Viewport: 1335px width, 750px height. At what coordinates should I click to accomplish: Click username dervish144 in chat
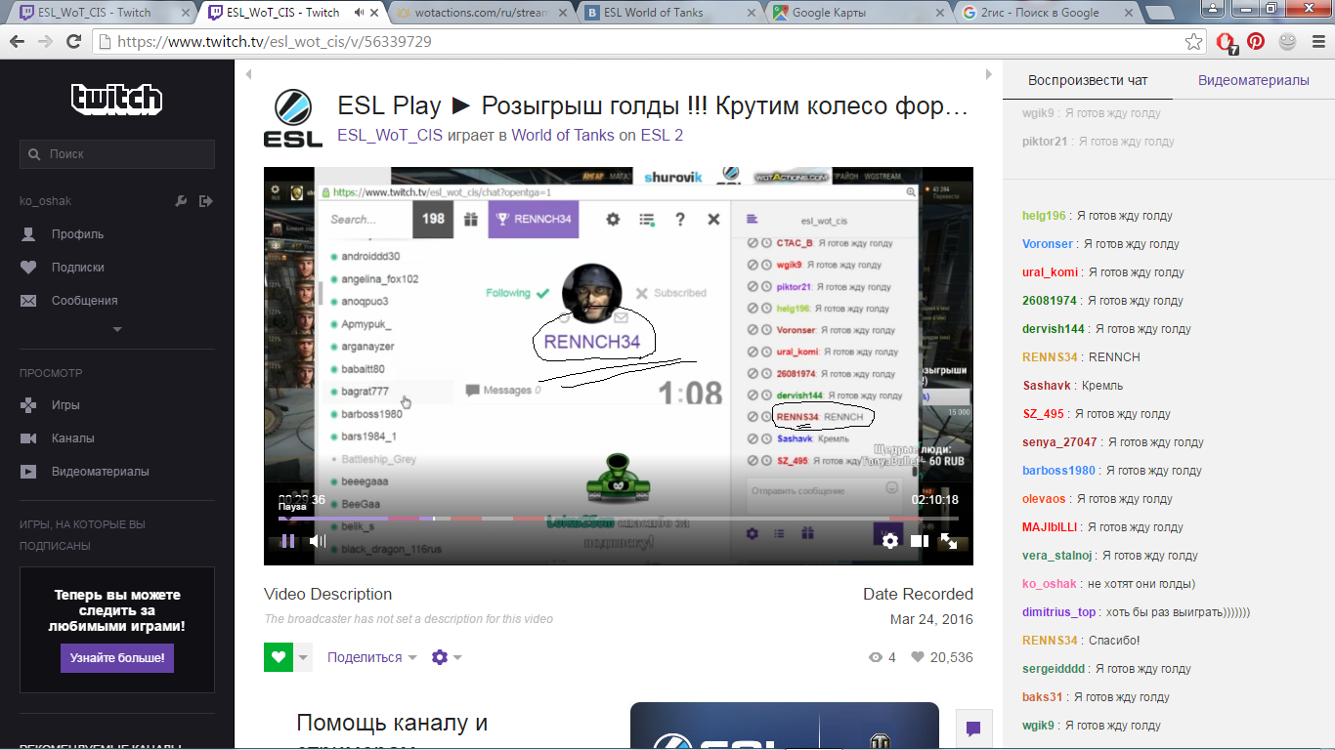(x=1054, y=329)
